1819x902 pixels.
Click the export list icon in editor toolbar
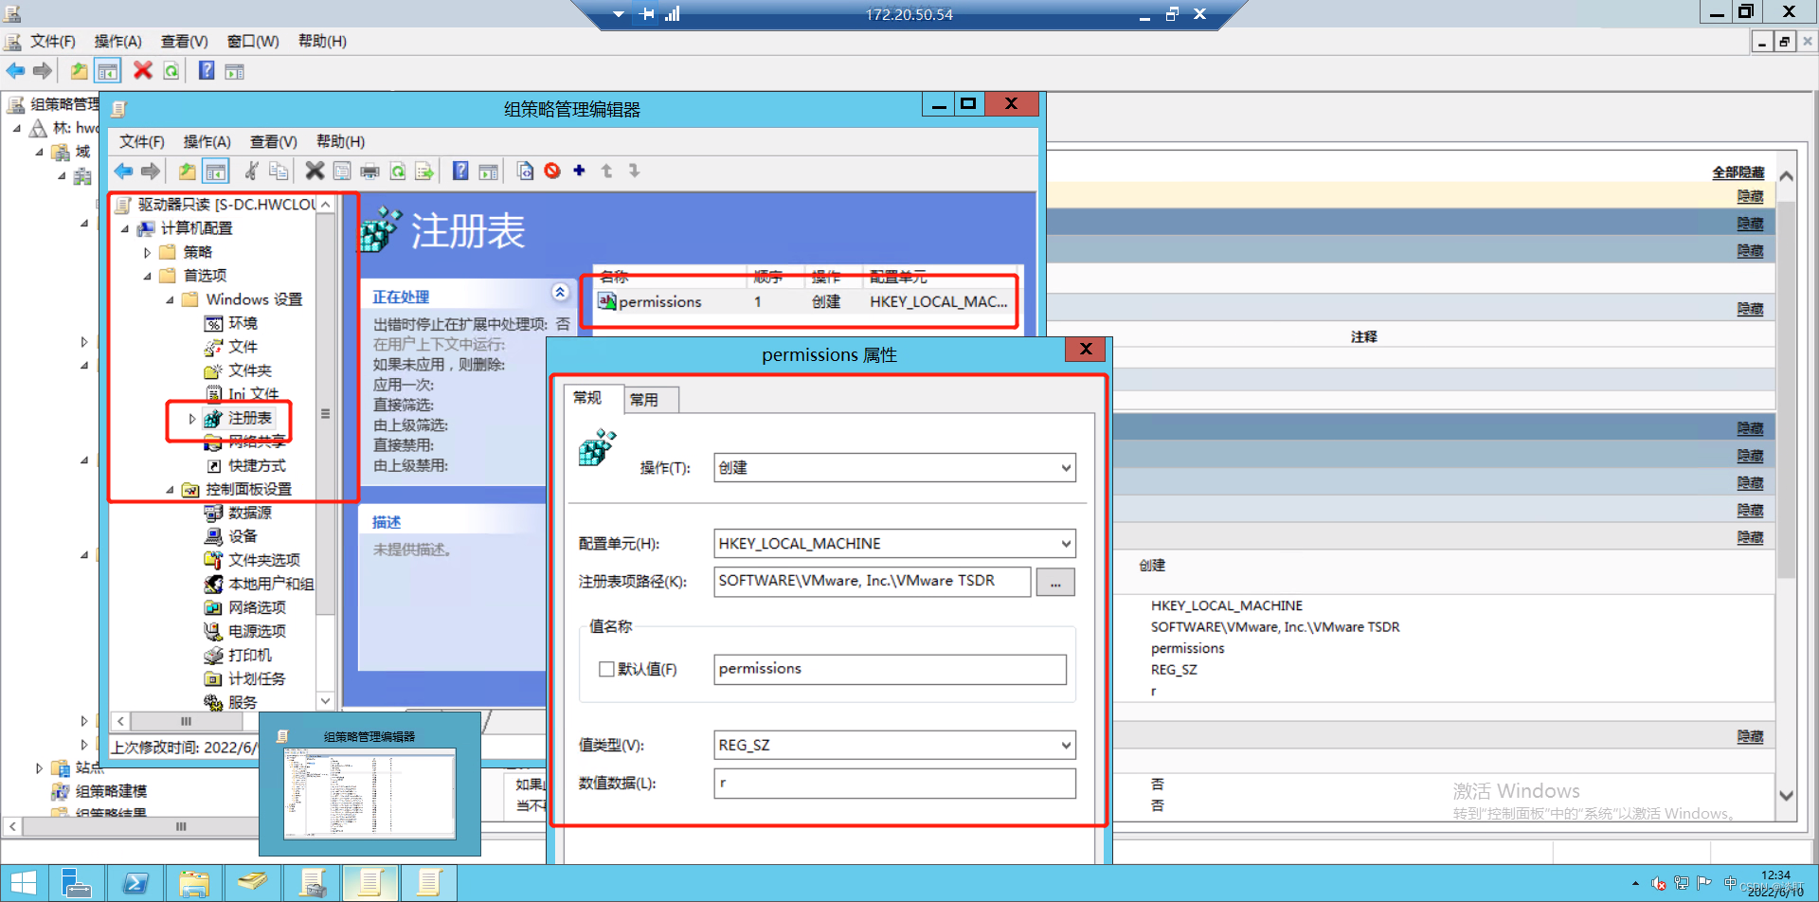[x=424, y=171]
